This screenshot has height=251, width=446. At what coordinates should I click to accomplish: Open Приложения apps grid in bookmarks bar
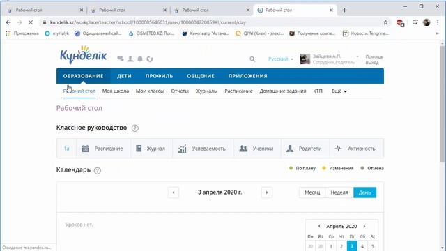point(22,33)
